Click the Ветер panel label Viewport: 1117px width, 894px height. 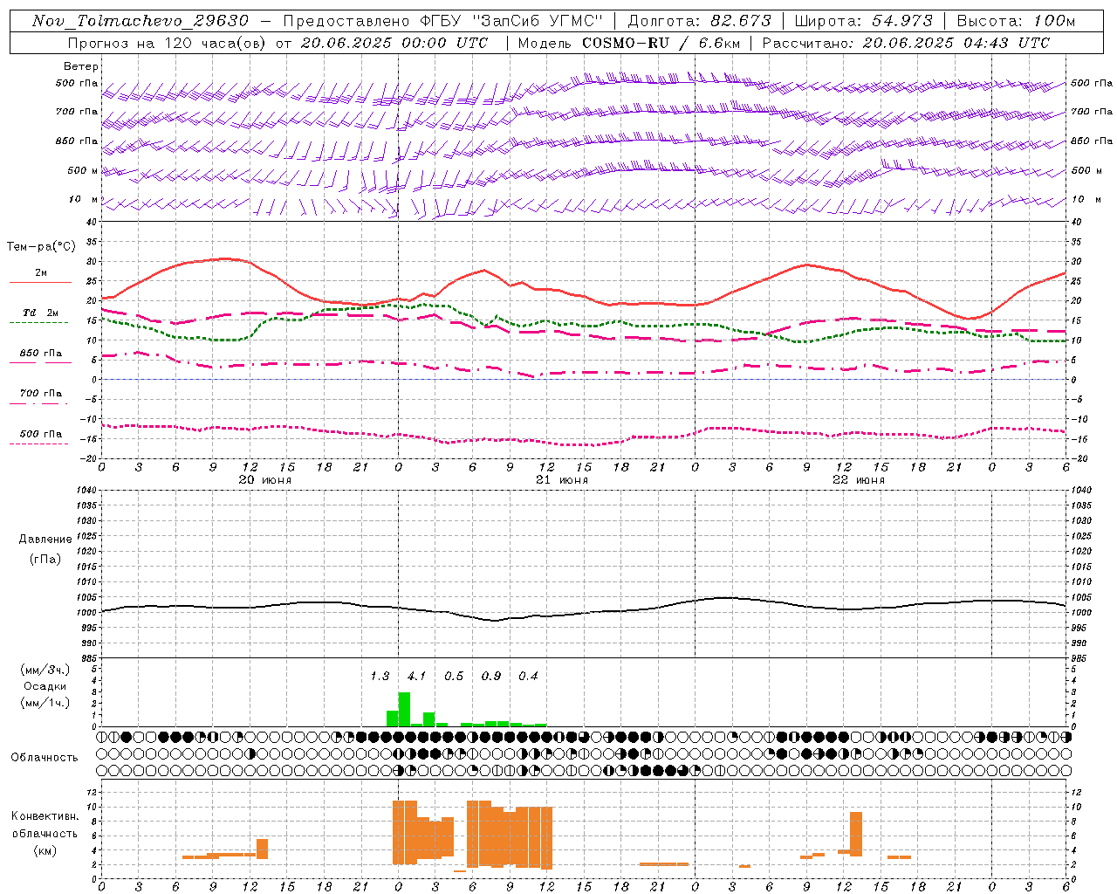81,66
